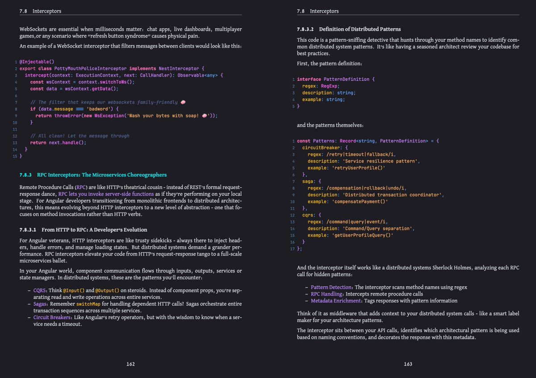This screenshot has height=378, width=536.
Task: Click the sentence 'An example of a WebSocket interceptor'
Action: pos(130,46)
